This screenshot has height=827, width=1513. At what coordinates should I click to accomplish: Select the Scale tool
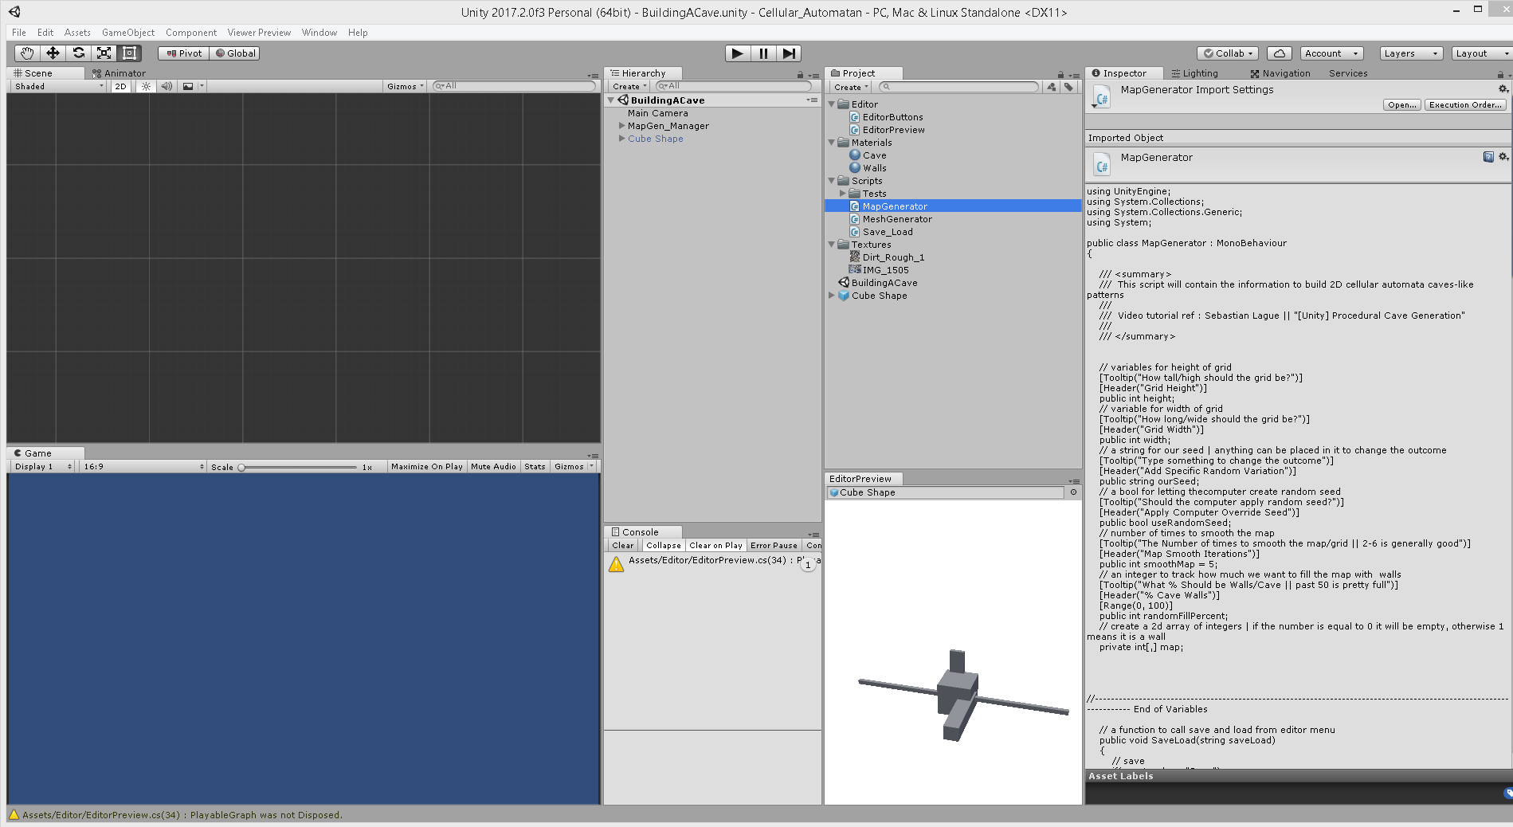click(x=104, y=53)
